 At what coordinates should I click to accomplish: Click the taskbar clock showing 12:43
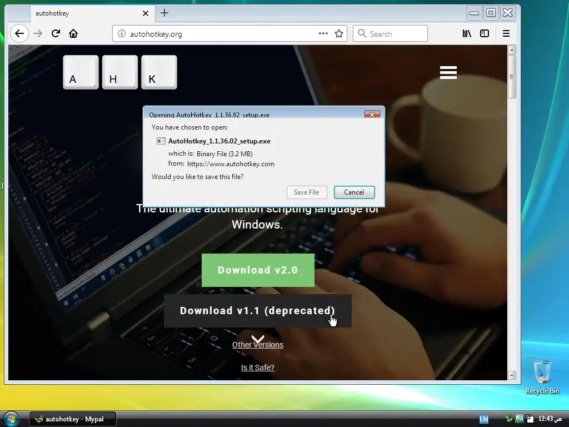click(x=550, y=419)
